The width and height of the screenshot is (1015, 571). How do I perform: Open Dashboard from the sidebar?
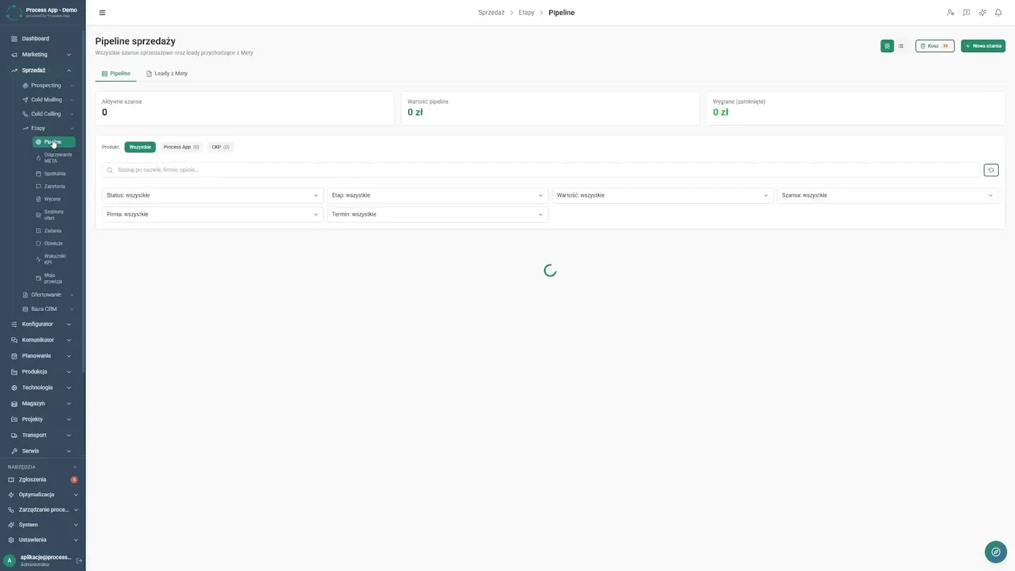(x=42, y=39)
